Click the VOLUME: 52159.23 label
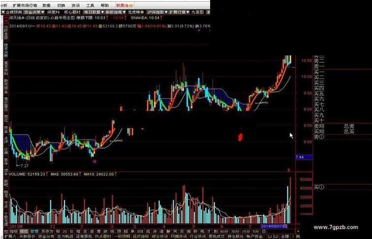This screenshot has width=372, height=239. [x=27, y=174]
